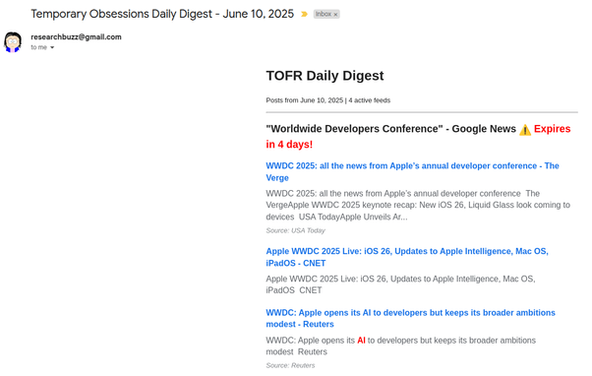Viewport: 592px width, 376px height.
Task: Click the yellow importance marker icon
Action: (x=304, y=15)
